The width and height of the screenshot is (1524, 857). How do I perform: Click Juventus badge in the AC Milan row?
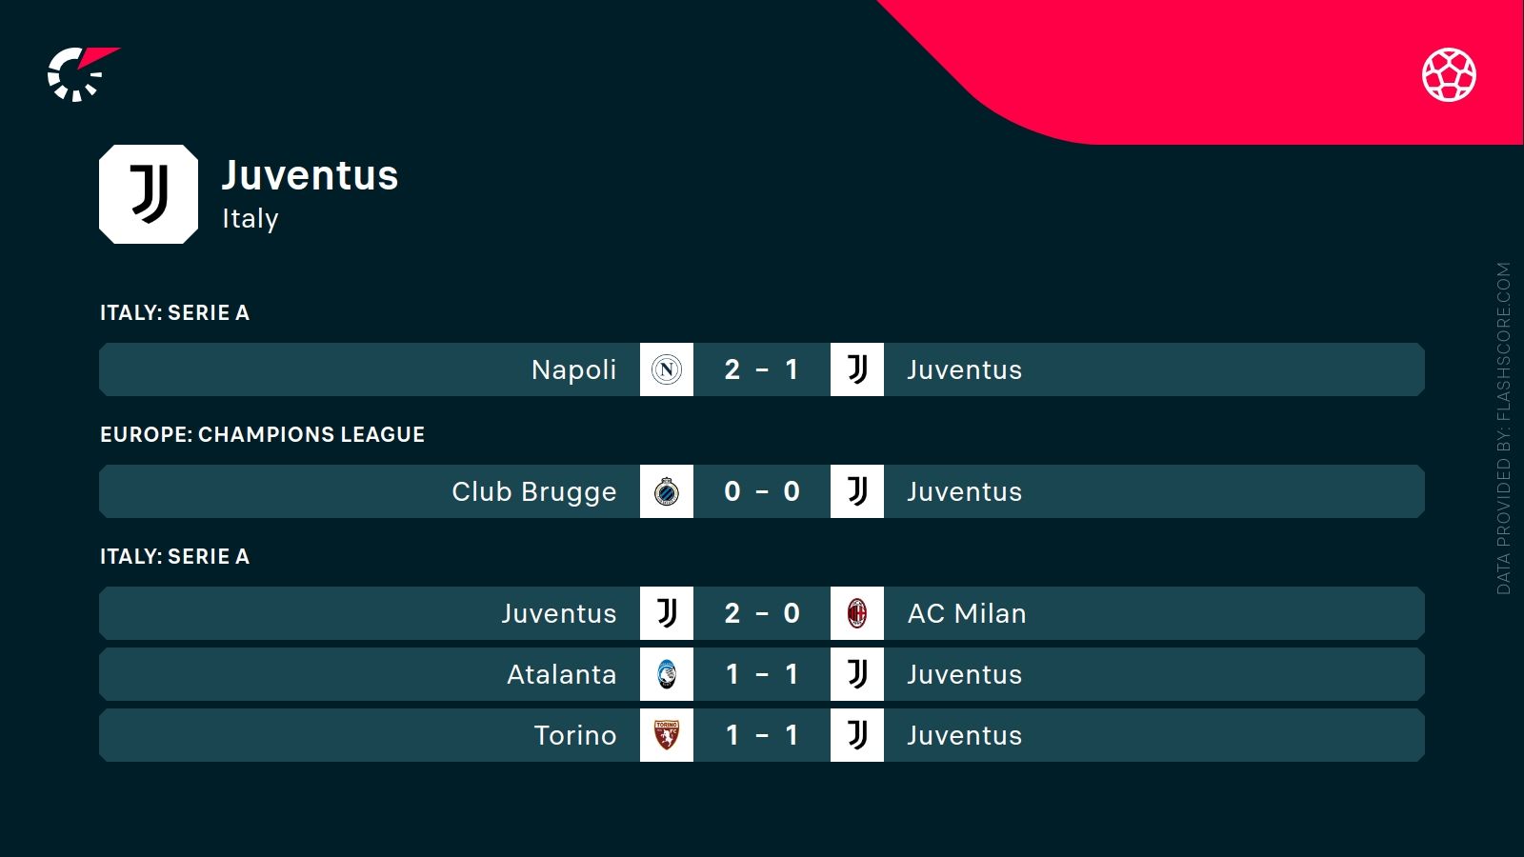coord(667,613)
